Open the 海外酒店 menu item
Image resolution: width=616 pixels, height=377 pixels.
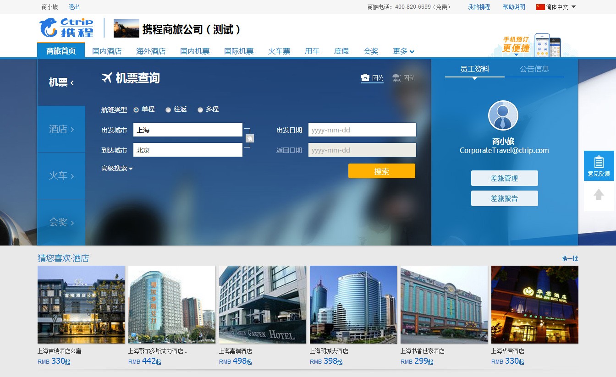point(151,51)
